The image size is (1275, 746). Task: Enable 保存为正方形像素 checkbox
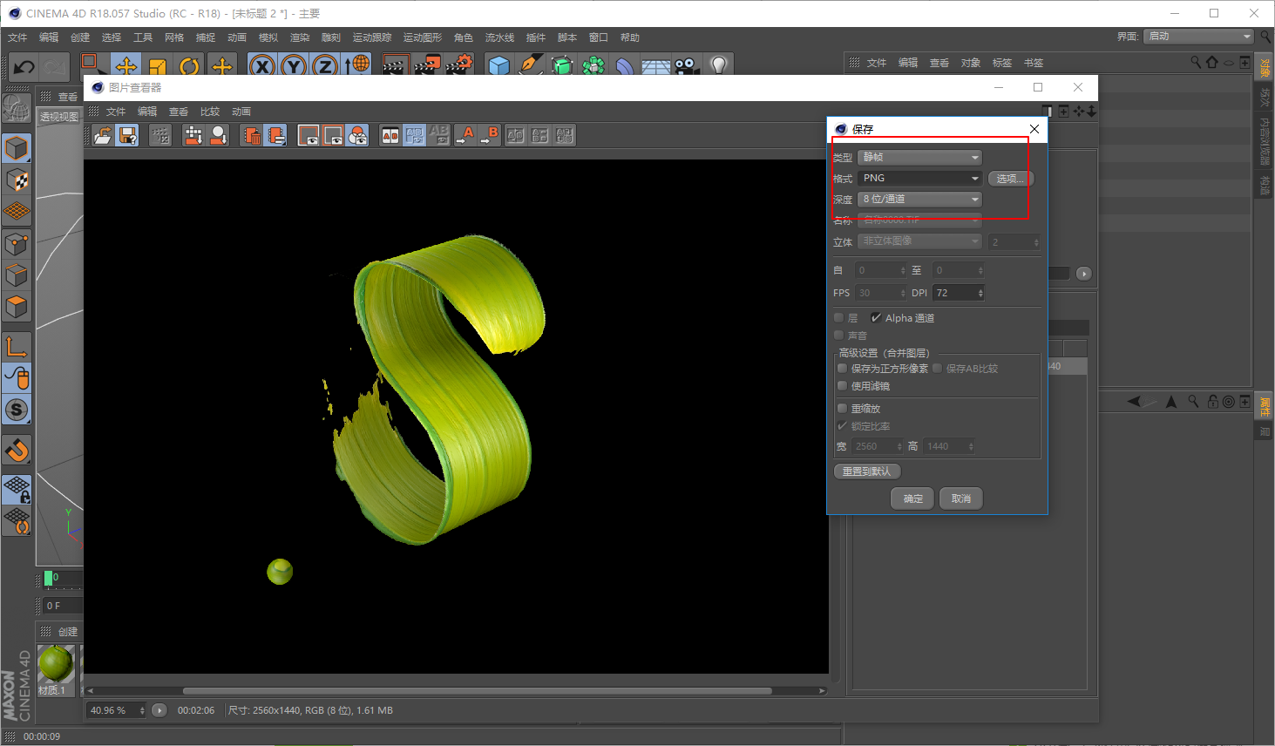click(x=842, y=369)
